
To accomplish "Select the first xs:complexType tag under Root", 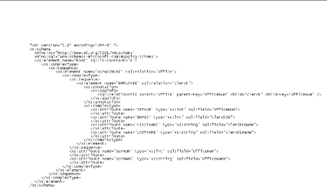I will 60,64.
